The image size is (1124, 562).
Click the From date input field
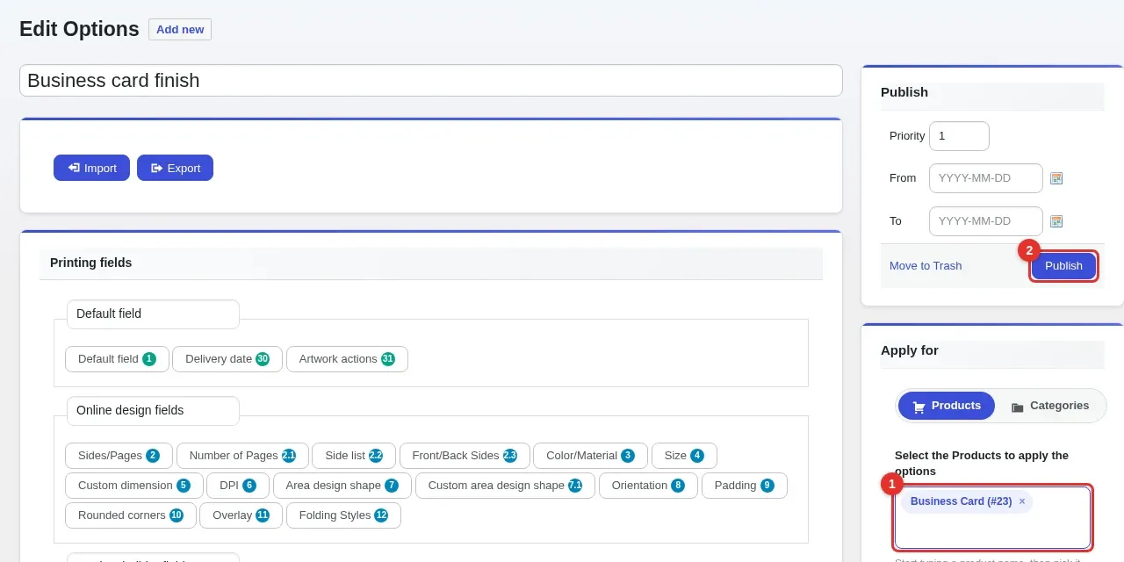point(986,178)
